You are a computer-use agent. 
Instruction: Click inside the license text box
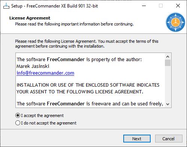click(90, 80)
